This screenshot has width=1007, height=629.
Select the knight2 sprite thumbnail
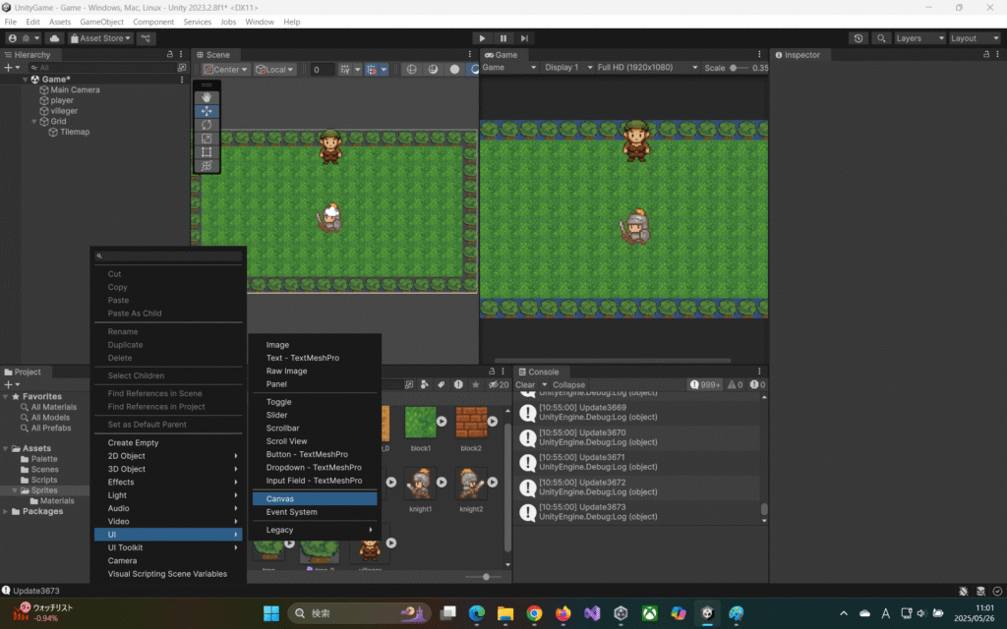tap(471, 484)
